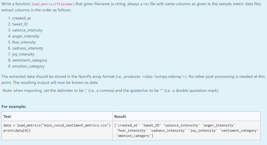The height and width of the screenshot is (145, 267).
Task: Click the 'emotion_category'] text in Result cell
Action: pos(135,136)
